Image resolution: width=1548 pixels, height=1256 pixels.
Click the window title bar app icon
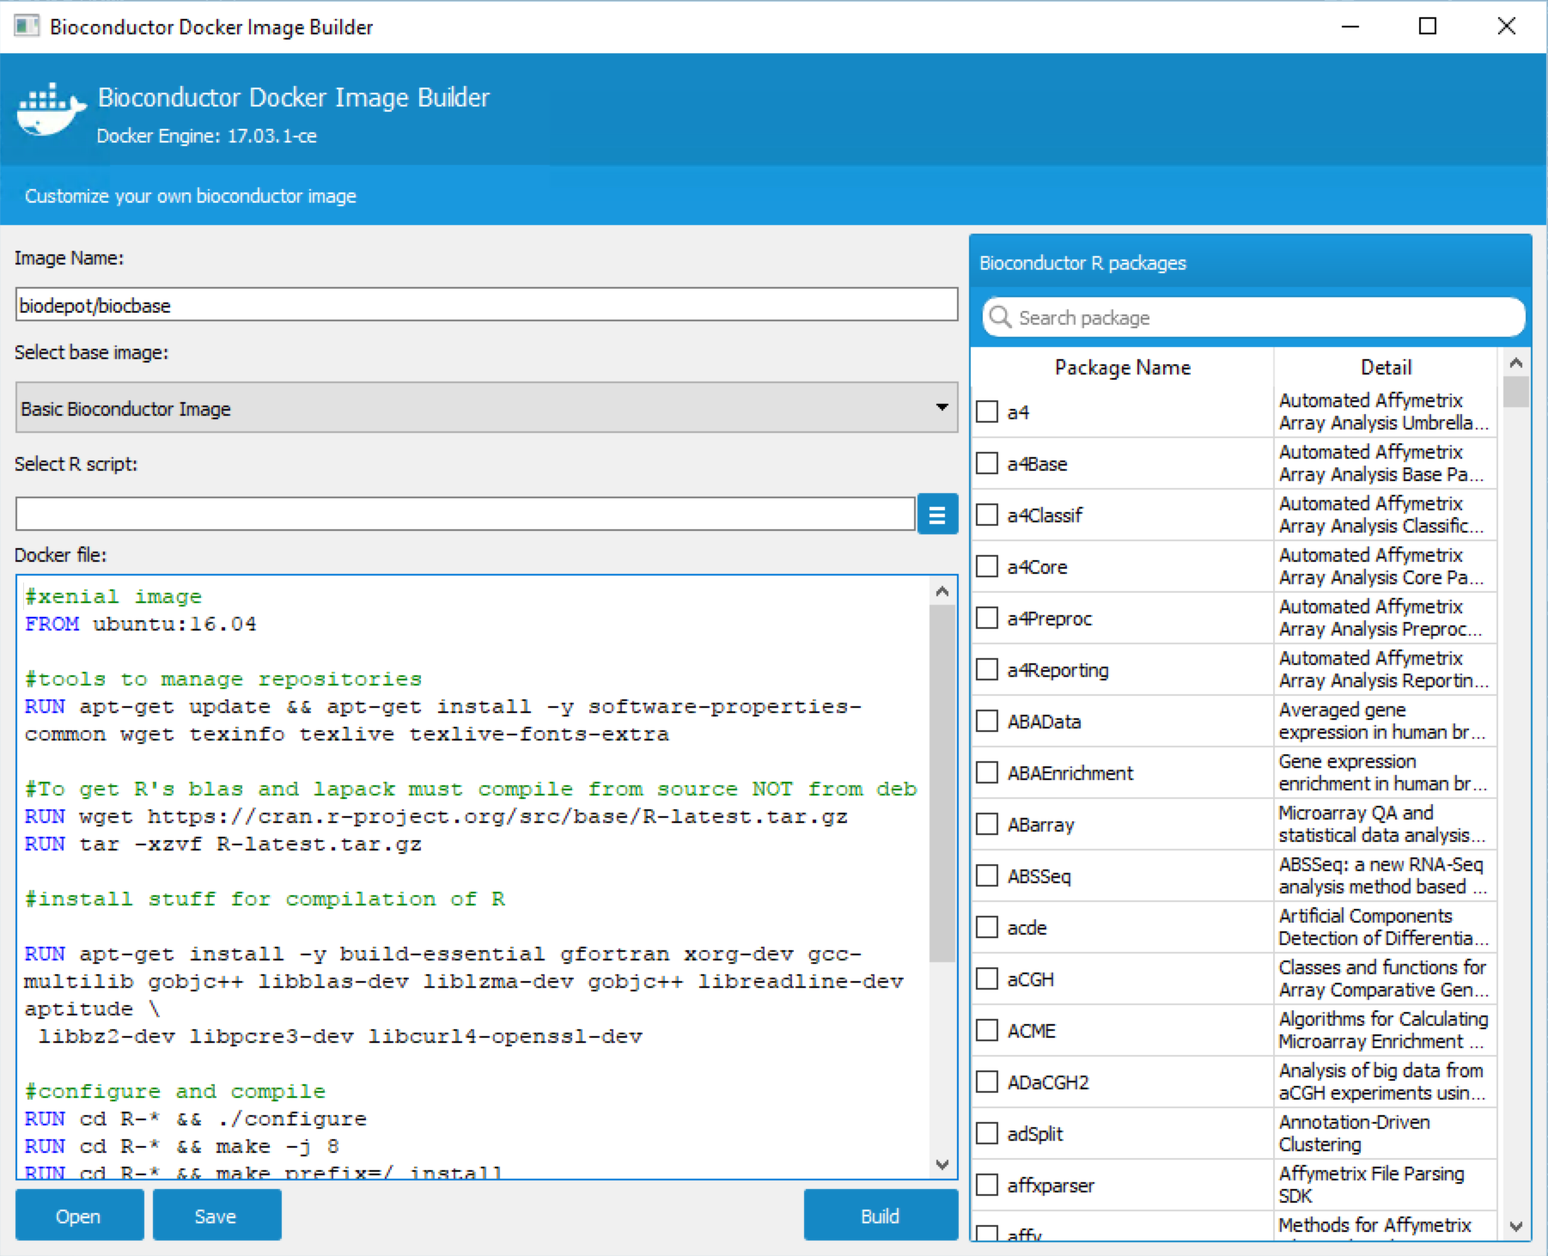(27, 26)
